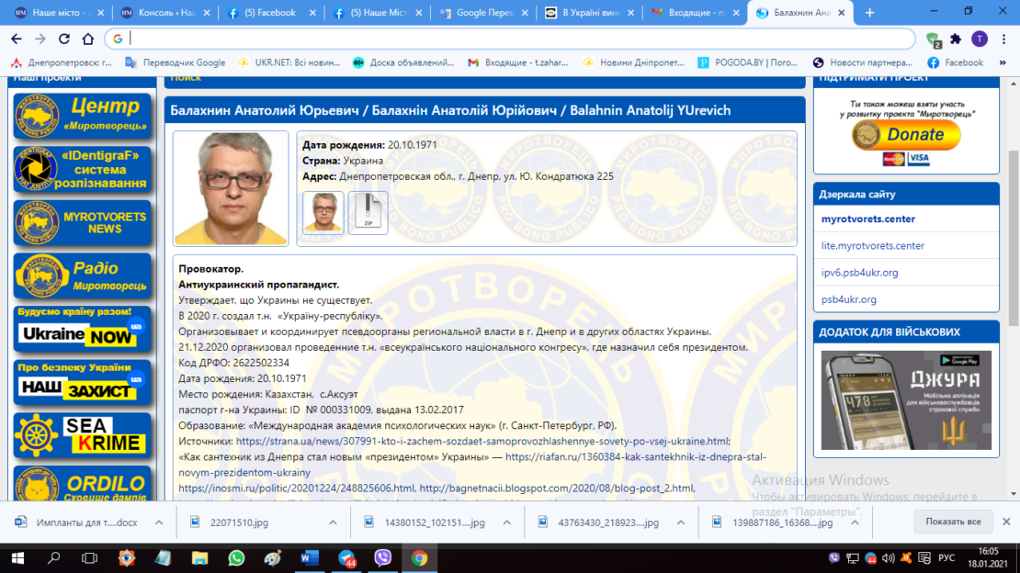Open Viber from the taskbar
Image resolution: width=1020 pixels, height=573 pixels.
383,558
